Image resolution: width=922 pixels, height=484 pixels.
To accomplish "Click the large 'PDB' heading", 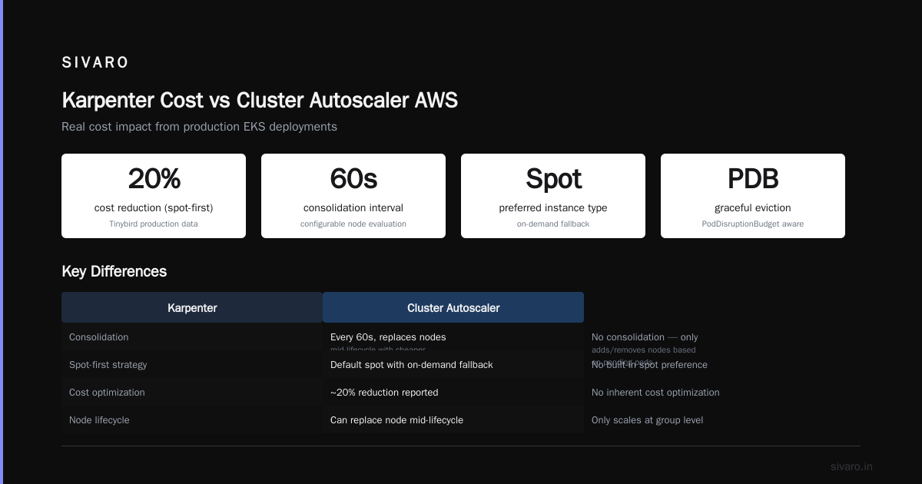I will [753, 179].
